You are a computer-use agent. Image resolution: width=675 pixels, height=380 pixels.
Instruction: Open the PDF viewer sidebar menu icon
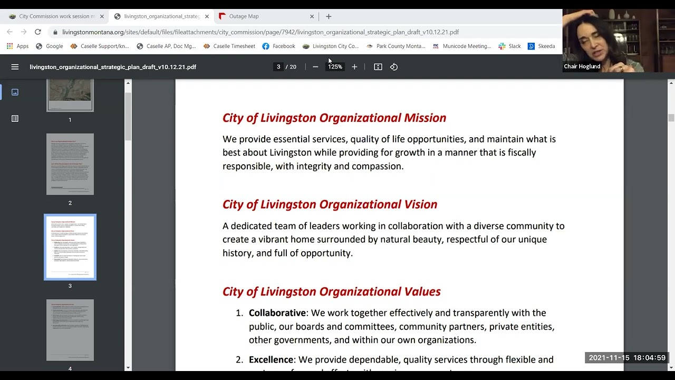pyautogui.click(x=15, y=67)
